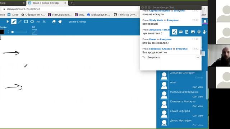Open the Обращения bookmark
230x129 pixels.
[x=33, y=15]
